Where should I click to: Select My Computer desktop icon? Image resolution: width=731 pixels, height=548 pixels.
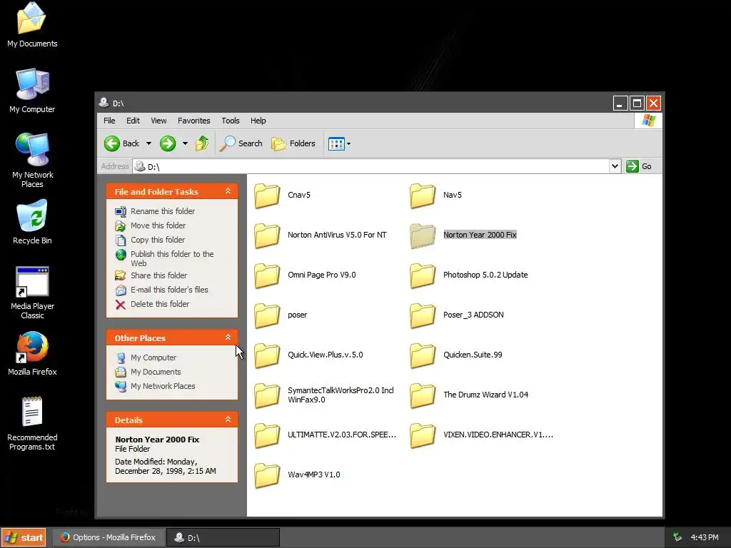[x=32, y=84]
